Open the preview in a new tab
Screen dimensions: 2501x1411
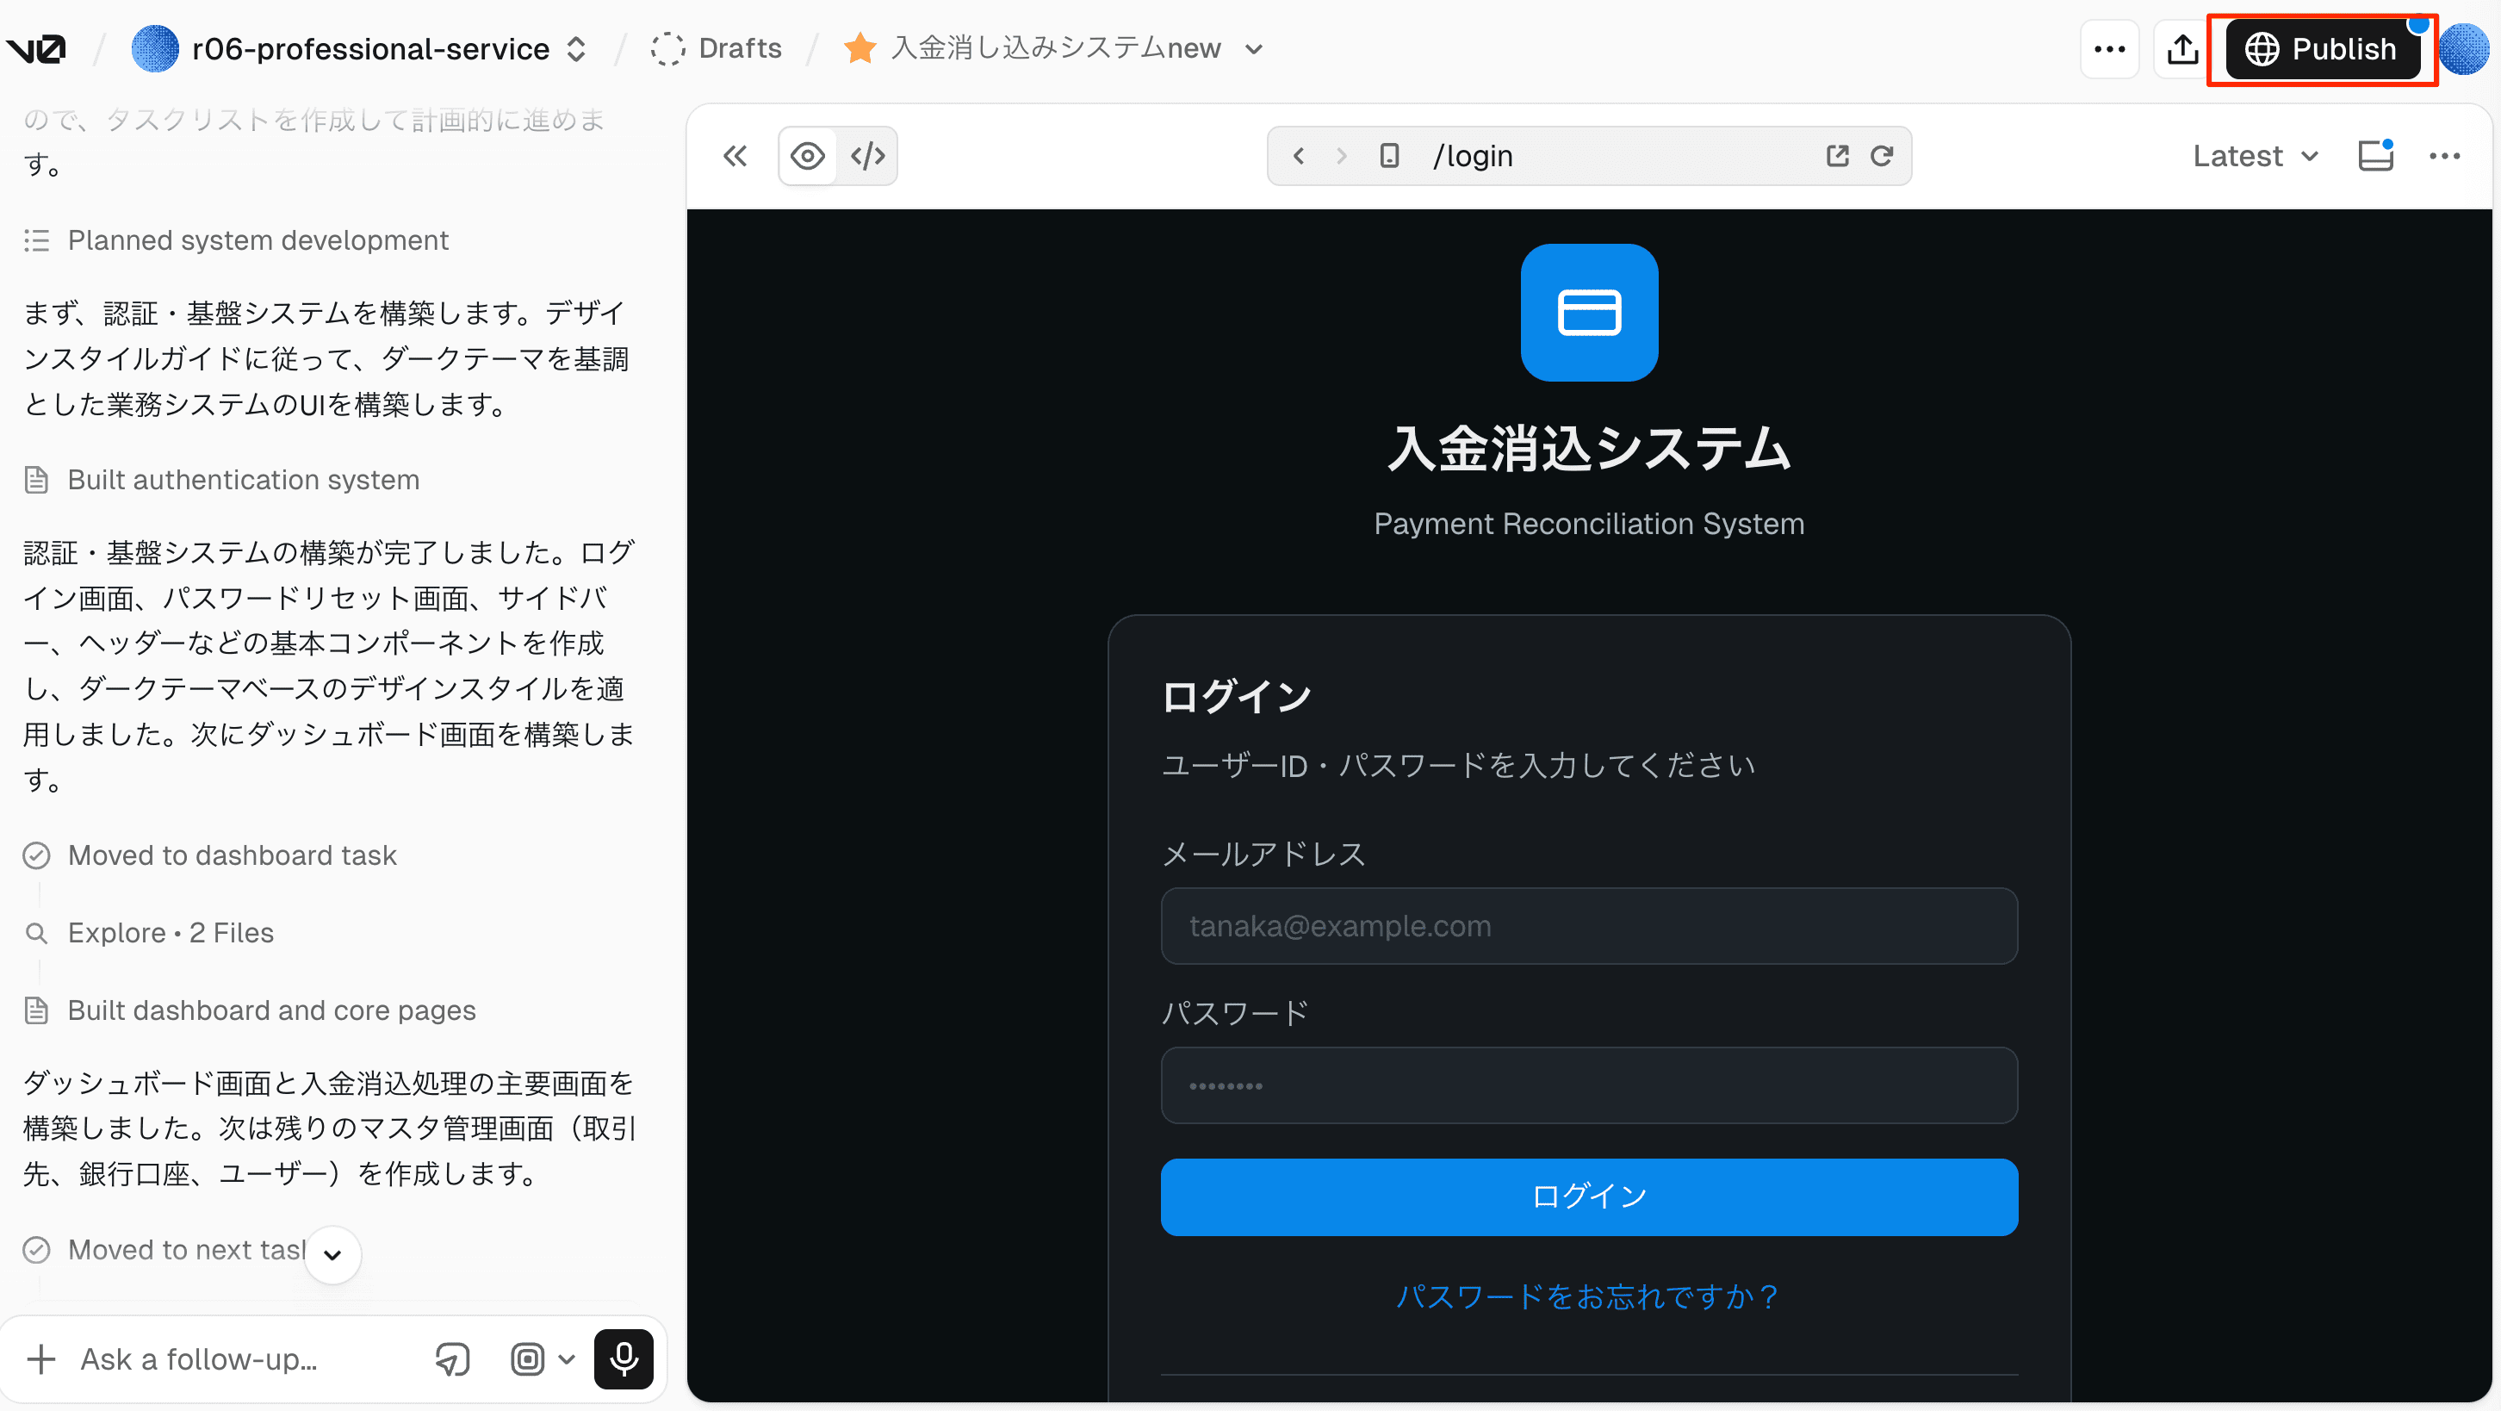[x=1837, y=155]
